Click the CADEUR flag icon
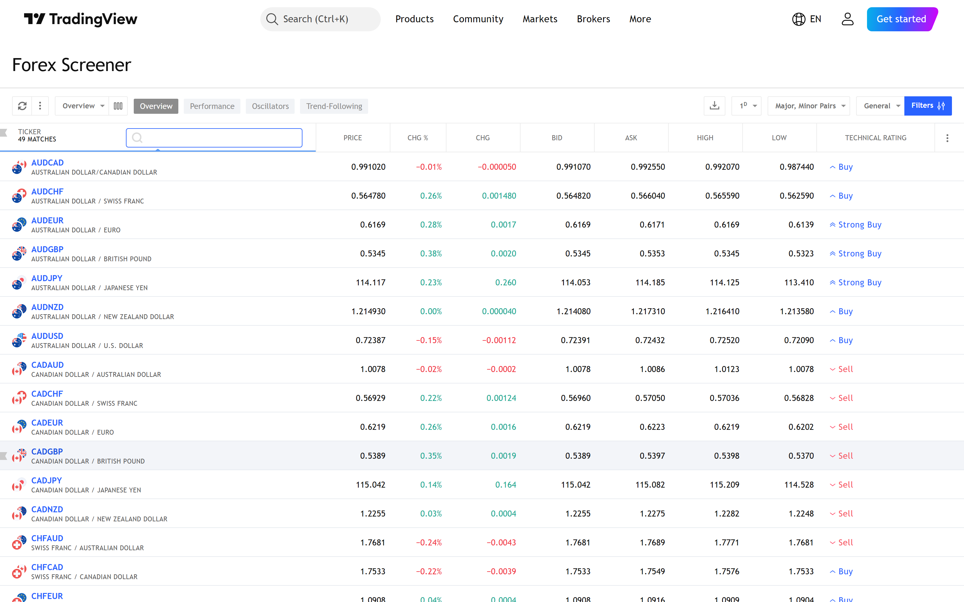964x602 pixels. 19,427
